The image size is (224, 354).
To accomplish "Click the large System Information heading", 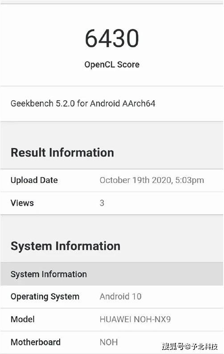I will (65, 246).
